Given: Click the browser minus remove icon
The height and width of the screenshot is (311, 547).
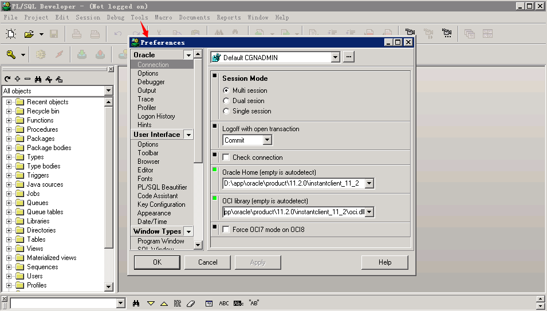Looking at the screenshot, I should coord(27,79).
